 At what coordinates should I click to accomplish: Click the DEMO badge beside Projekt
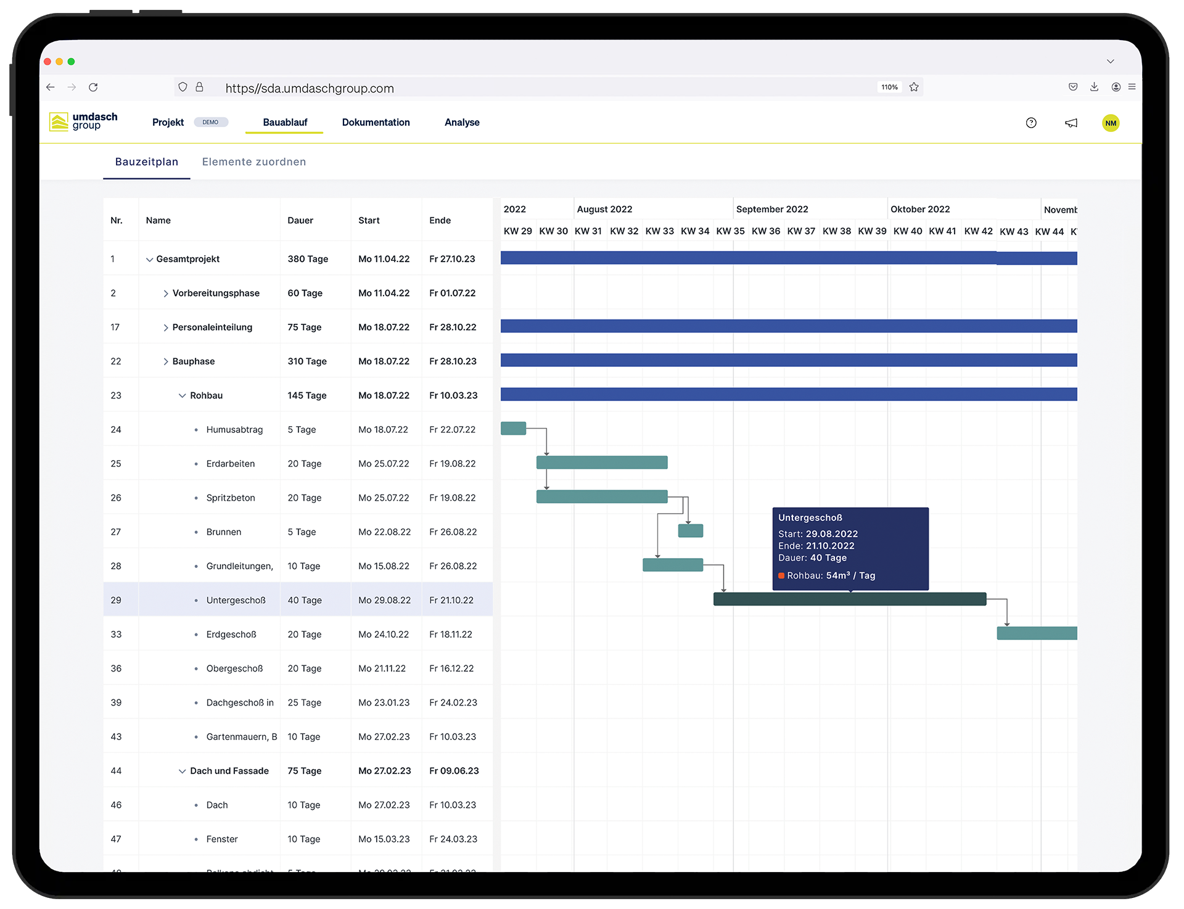coord(211,121)
